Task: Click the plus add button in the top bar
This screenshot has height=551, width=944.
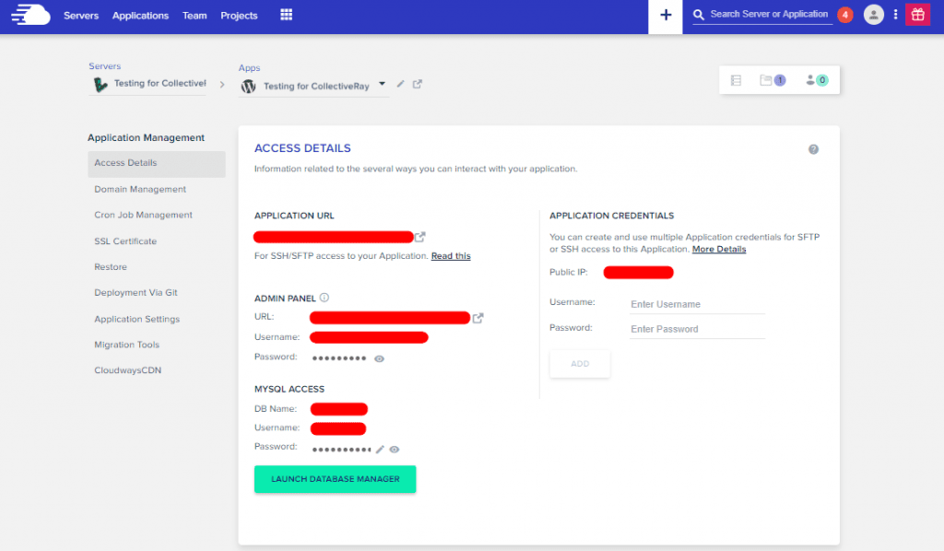Action: [x=666, y=16]
